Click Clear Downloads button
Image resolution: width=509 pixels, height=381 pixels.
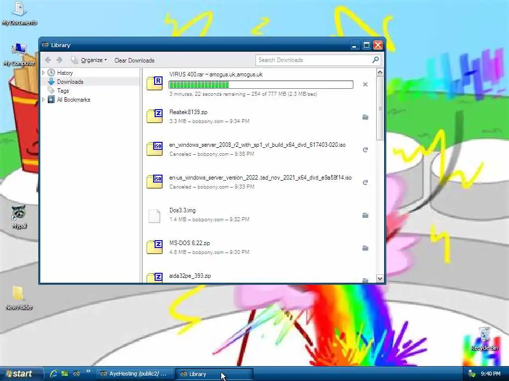point(134,61)
